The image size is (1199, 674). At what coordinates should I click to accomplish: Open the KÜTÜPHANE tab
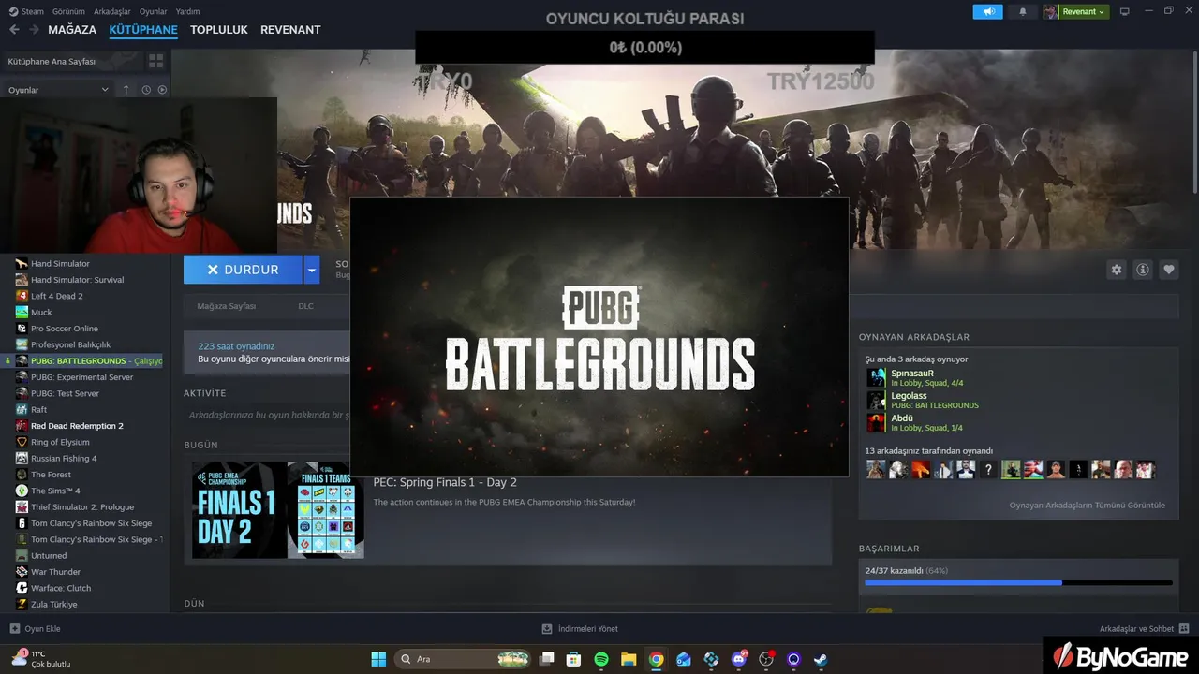143,30
